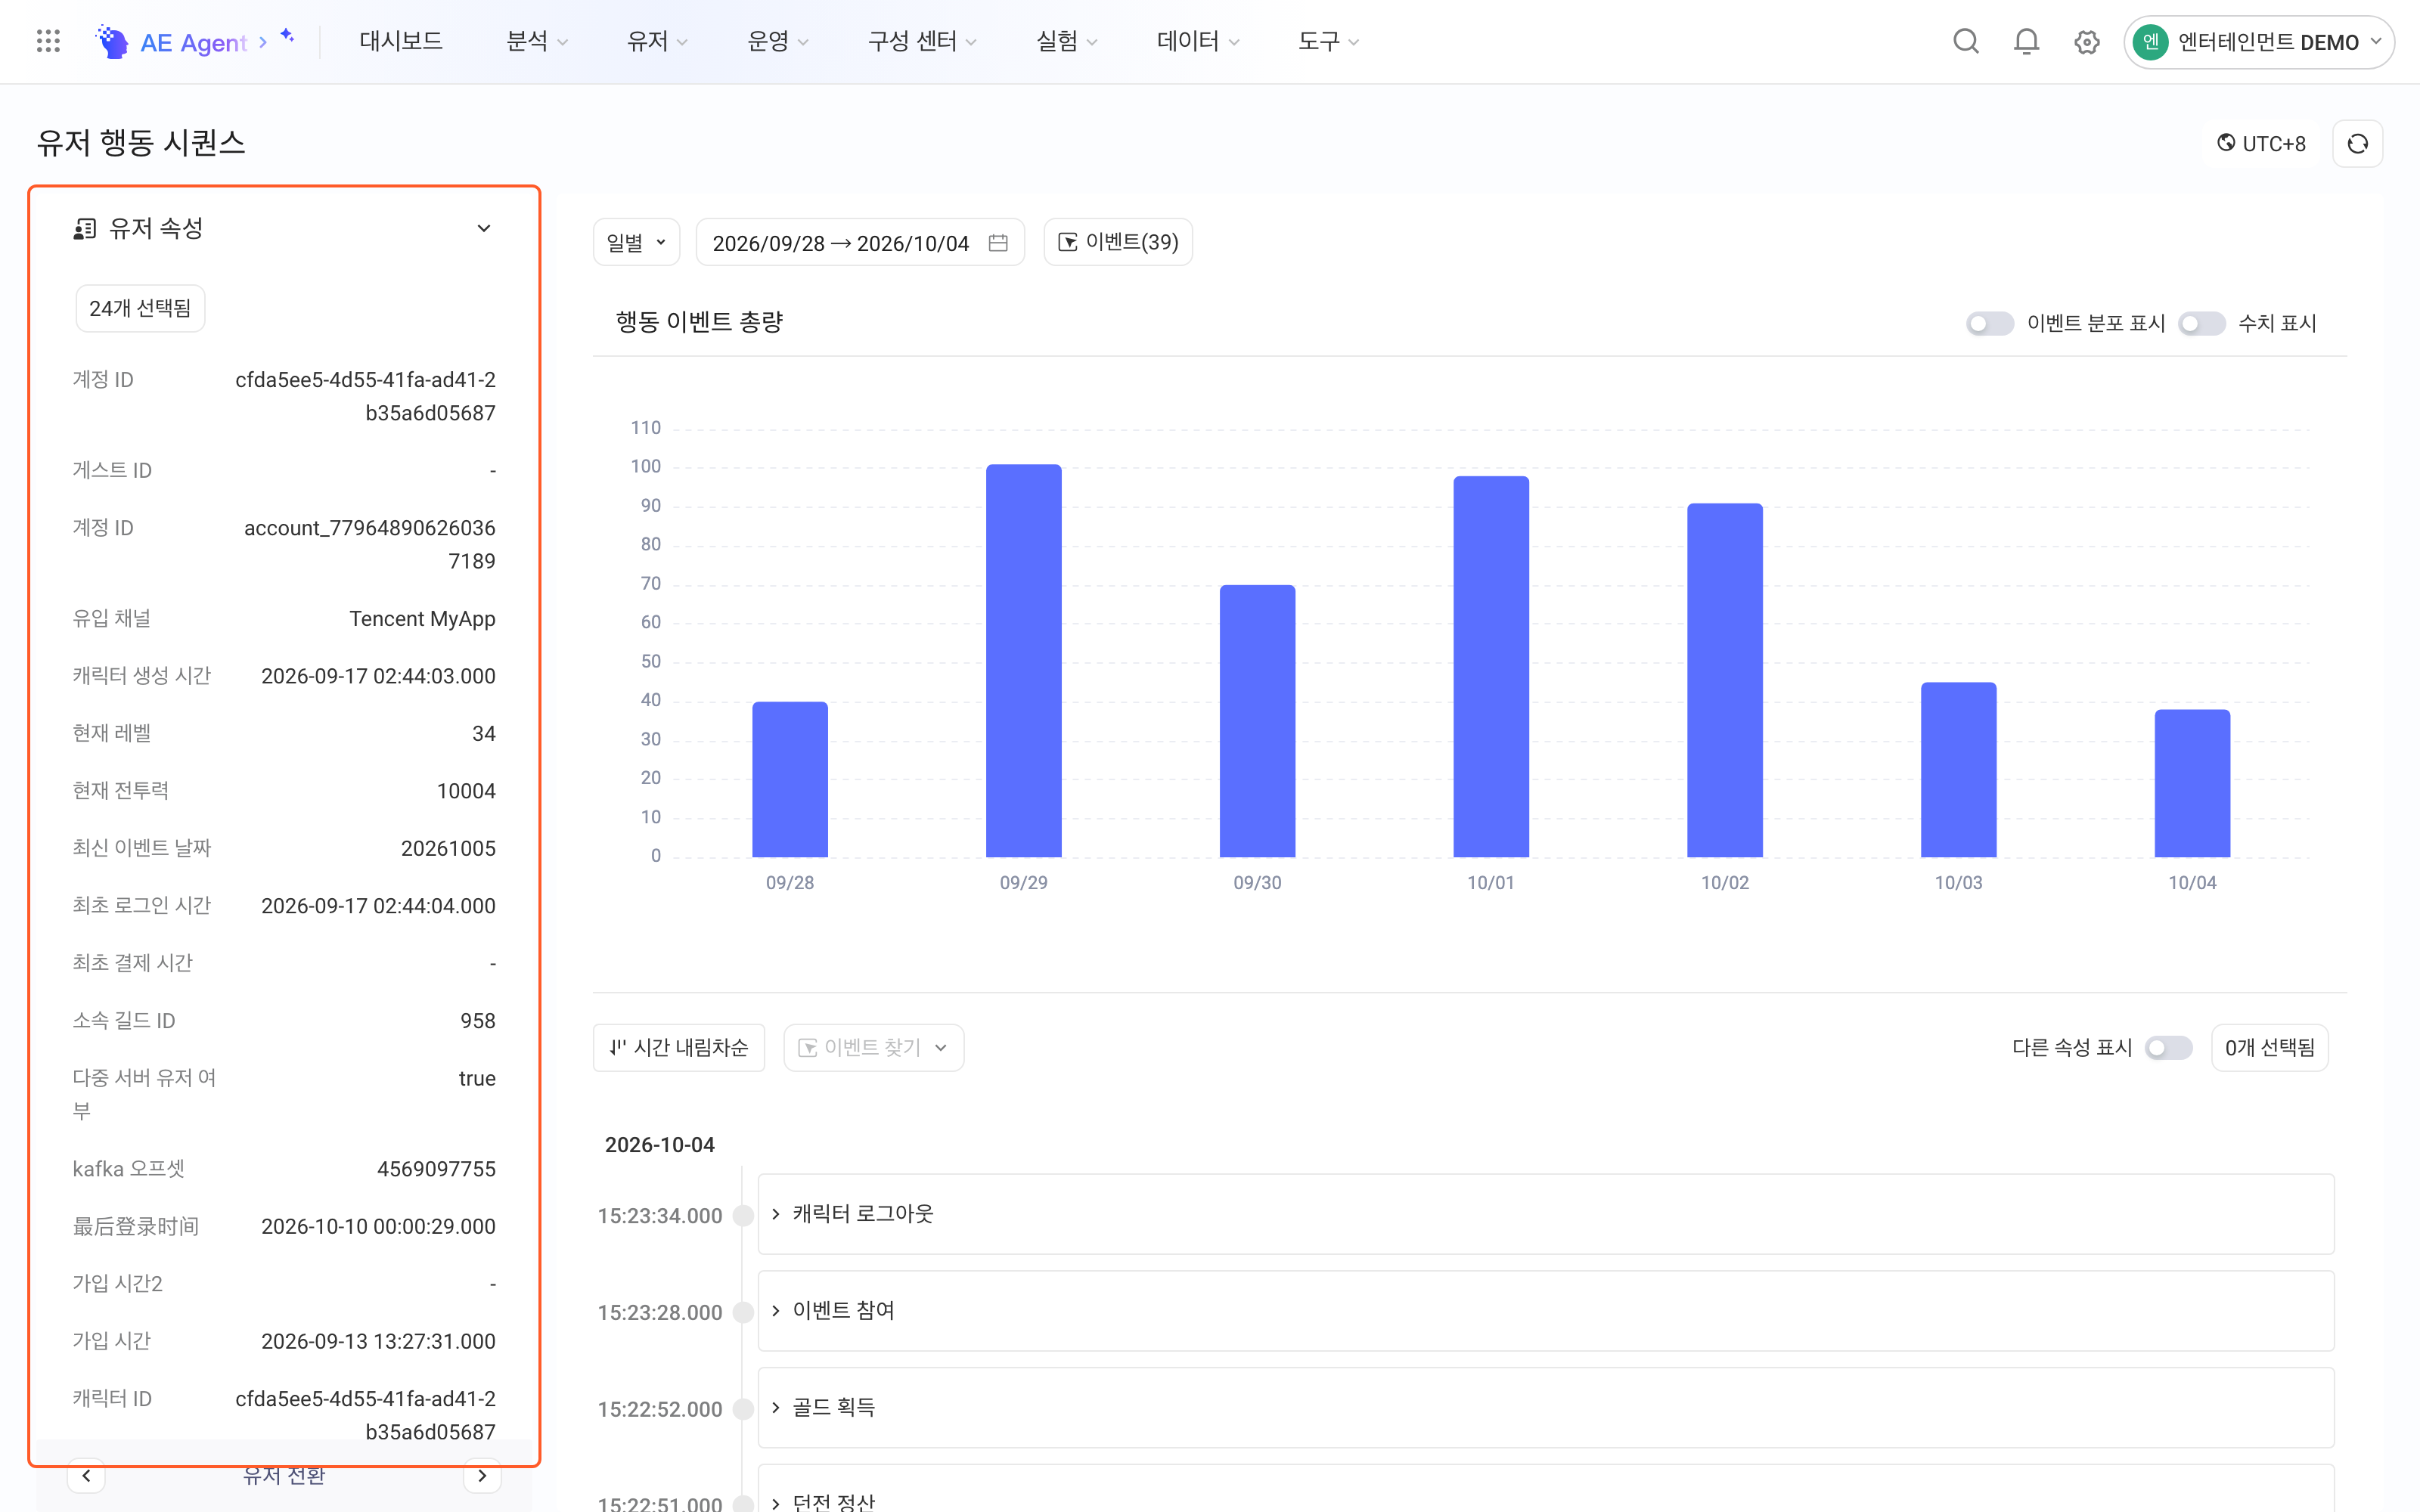Click the UTC+8 timezone indicator
Screen dimensions: 2420x1512
[x=2261, y=144]
